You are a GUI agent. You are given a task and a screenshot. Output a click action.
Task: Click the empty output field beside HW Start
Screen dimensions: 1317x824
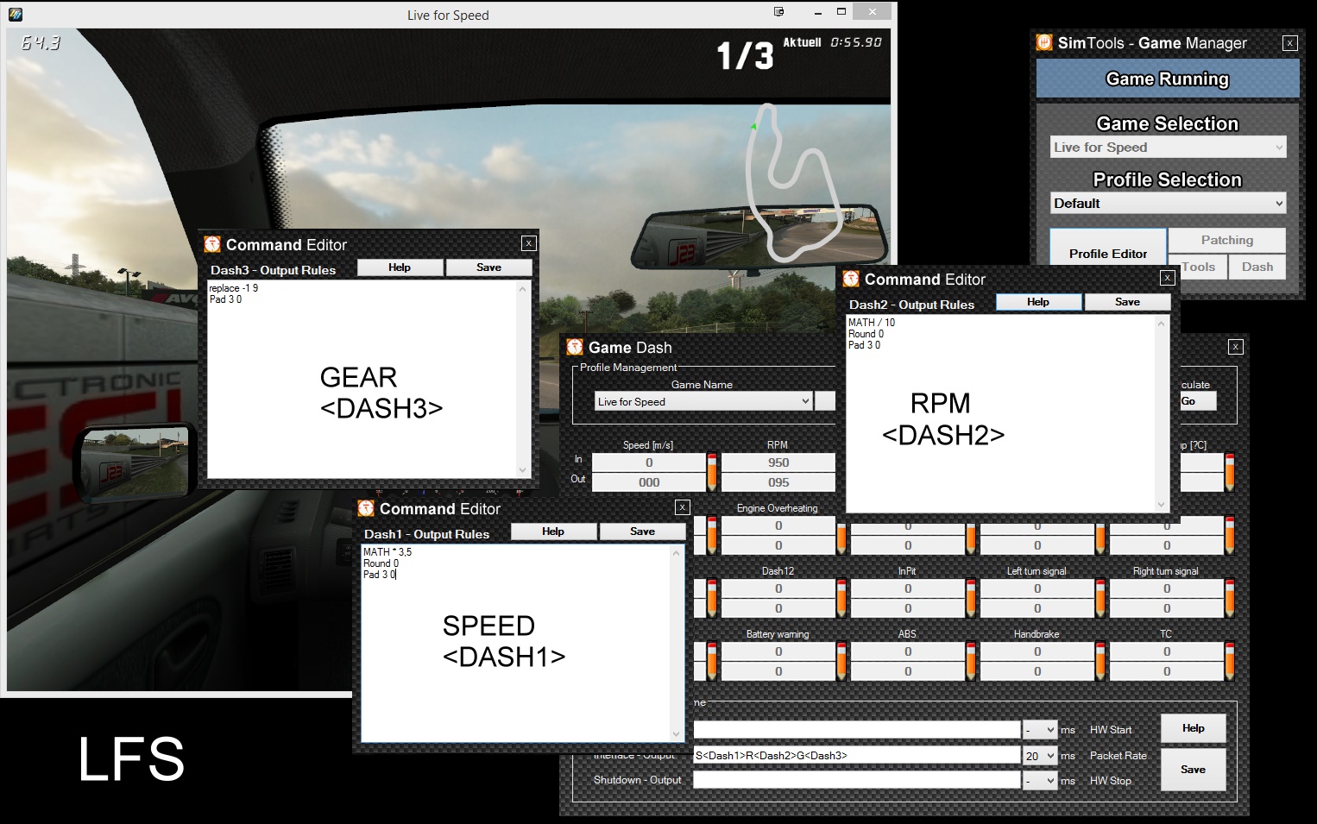point(857,730)
